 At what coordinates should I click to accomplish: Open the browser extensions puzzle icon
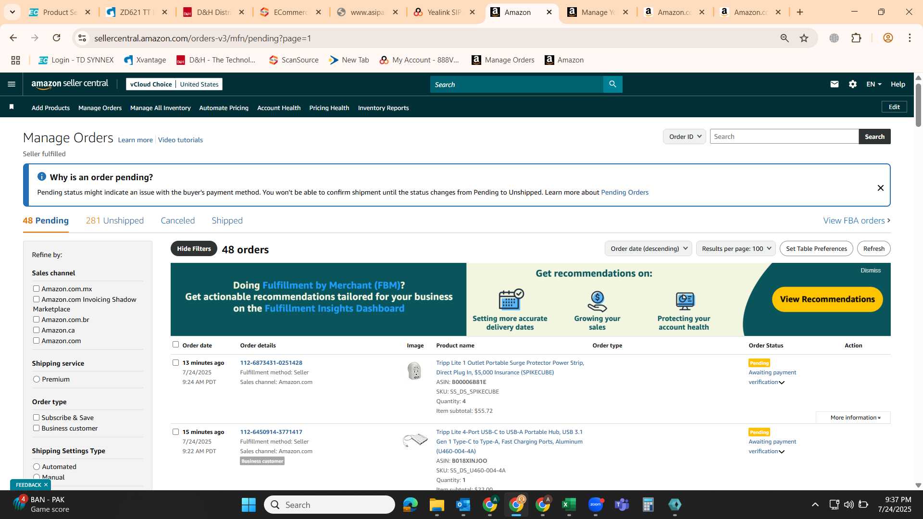coord(856,38)
